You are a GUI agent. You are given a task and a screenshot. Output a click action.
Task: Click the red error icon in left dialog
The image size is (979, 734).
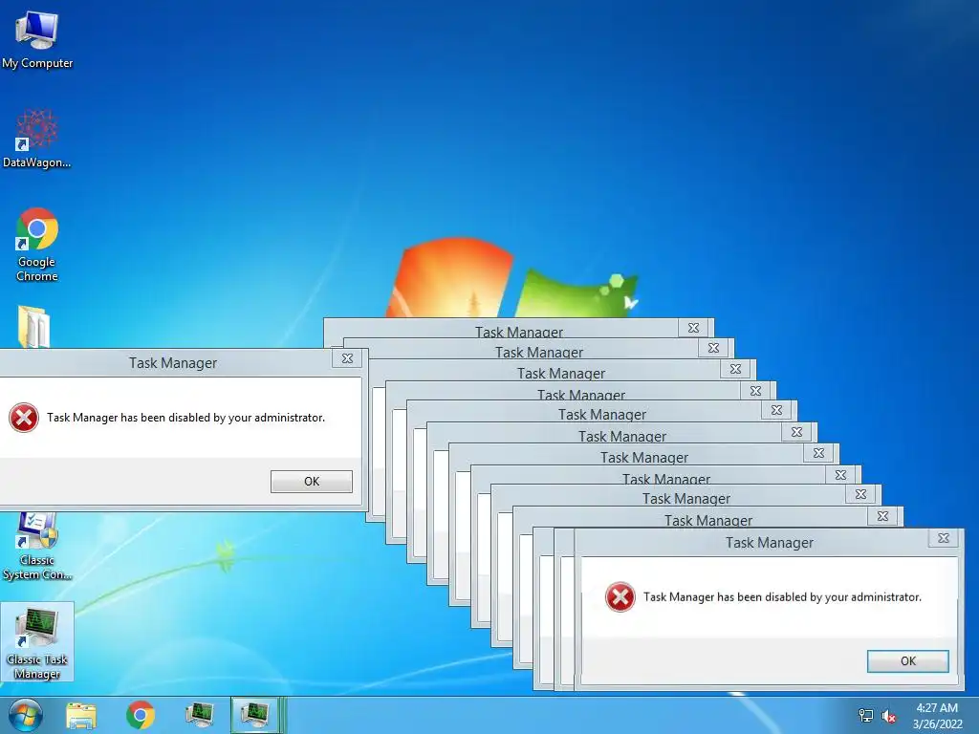coord(24,418)
